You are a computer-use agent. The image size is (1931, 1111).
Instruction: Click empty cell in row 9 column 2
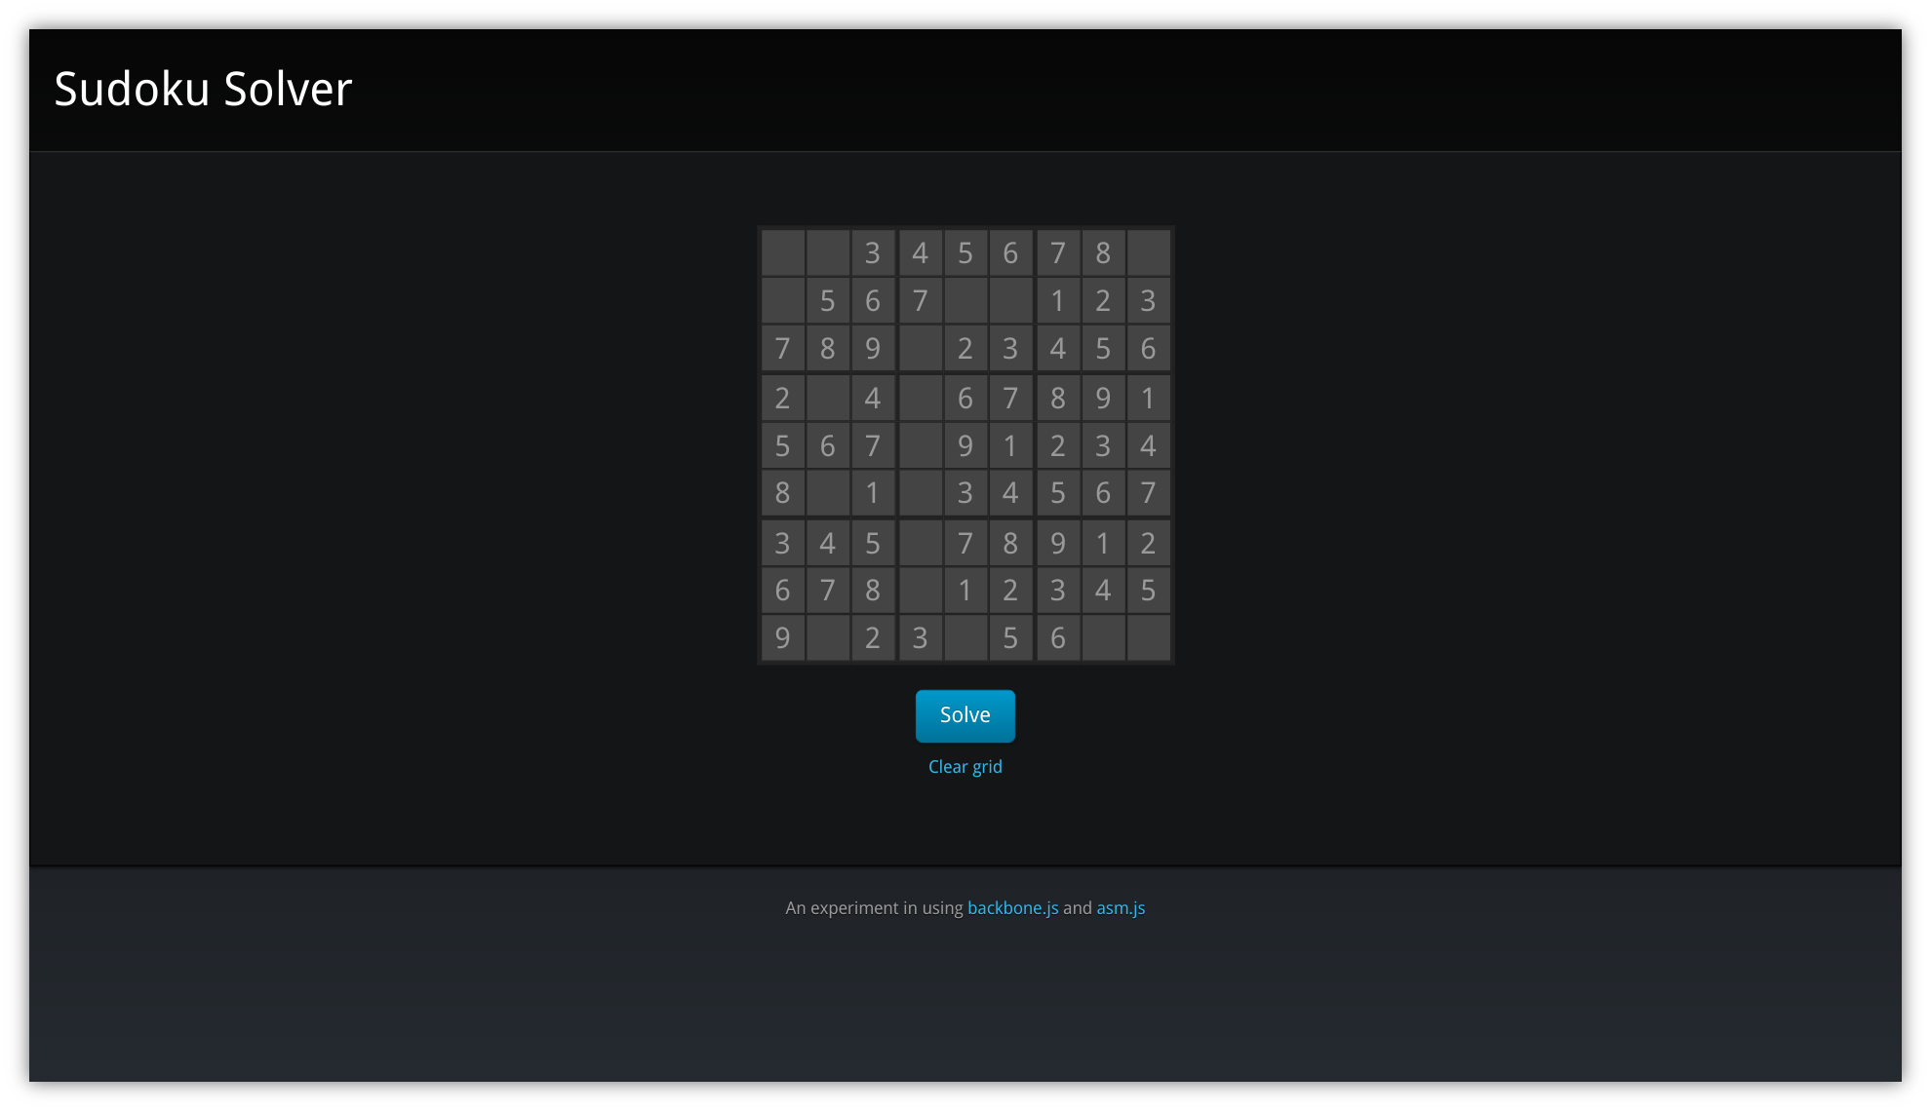pyautogui.click(x=828, y=637)
